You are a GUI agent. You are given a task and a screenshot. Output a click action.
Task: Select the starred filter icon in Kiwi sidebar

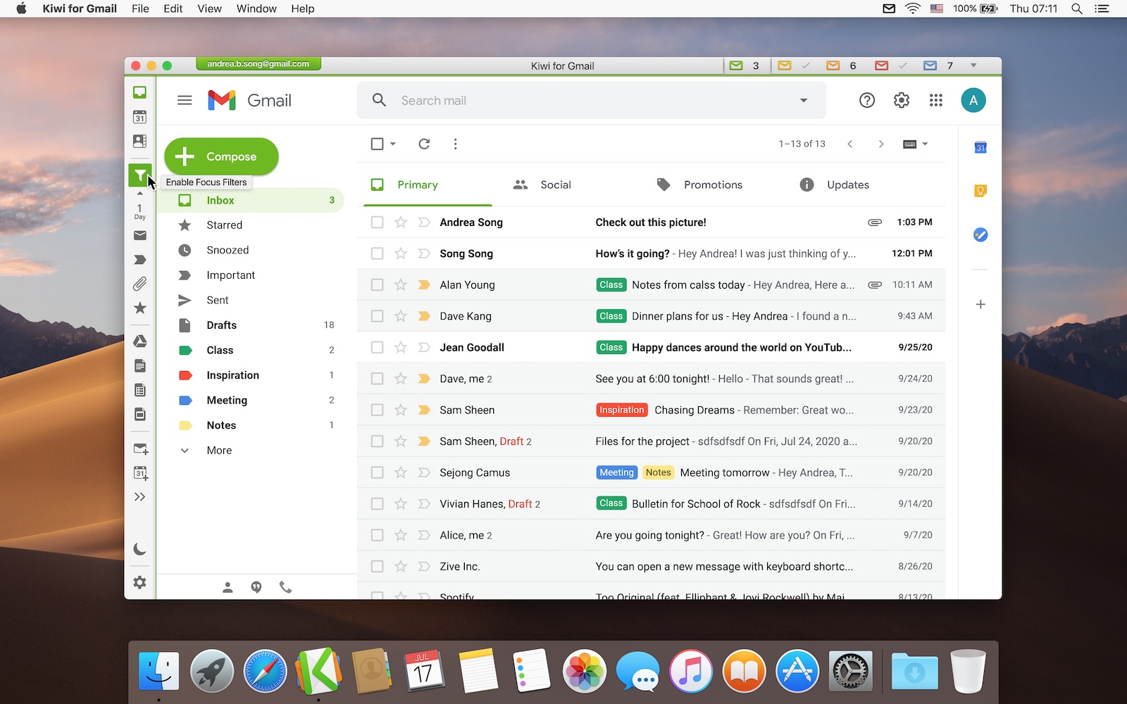coord(140,308)
